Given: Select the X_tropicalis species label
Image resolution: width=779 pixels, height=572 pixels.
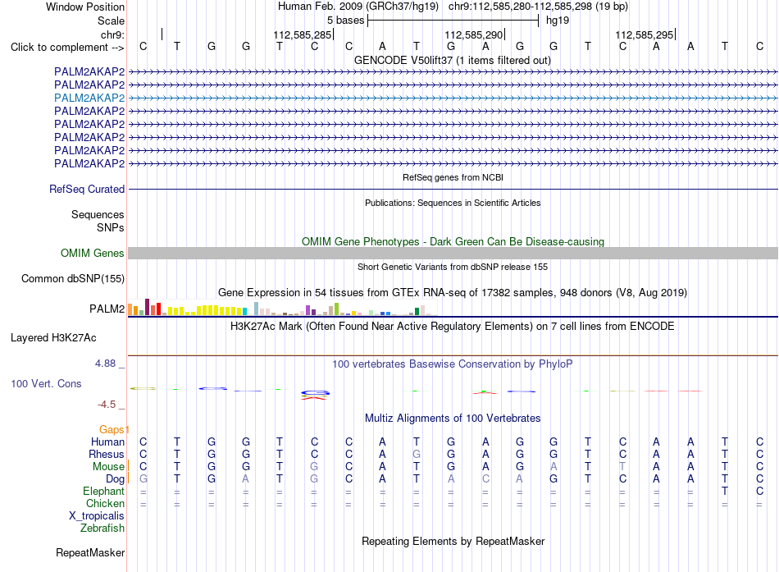Looking at the screenshot, I should 97,516.
